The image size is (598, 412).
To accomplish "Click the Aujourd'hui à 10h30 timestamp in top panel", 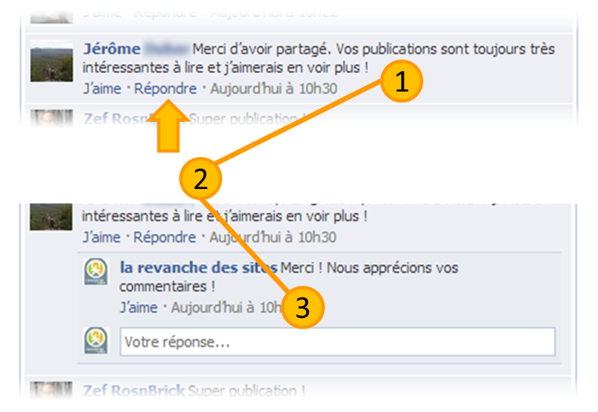I will click(x=274, y=89).
